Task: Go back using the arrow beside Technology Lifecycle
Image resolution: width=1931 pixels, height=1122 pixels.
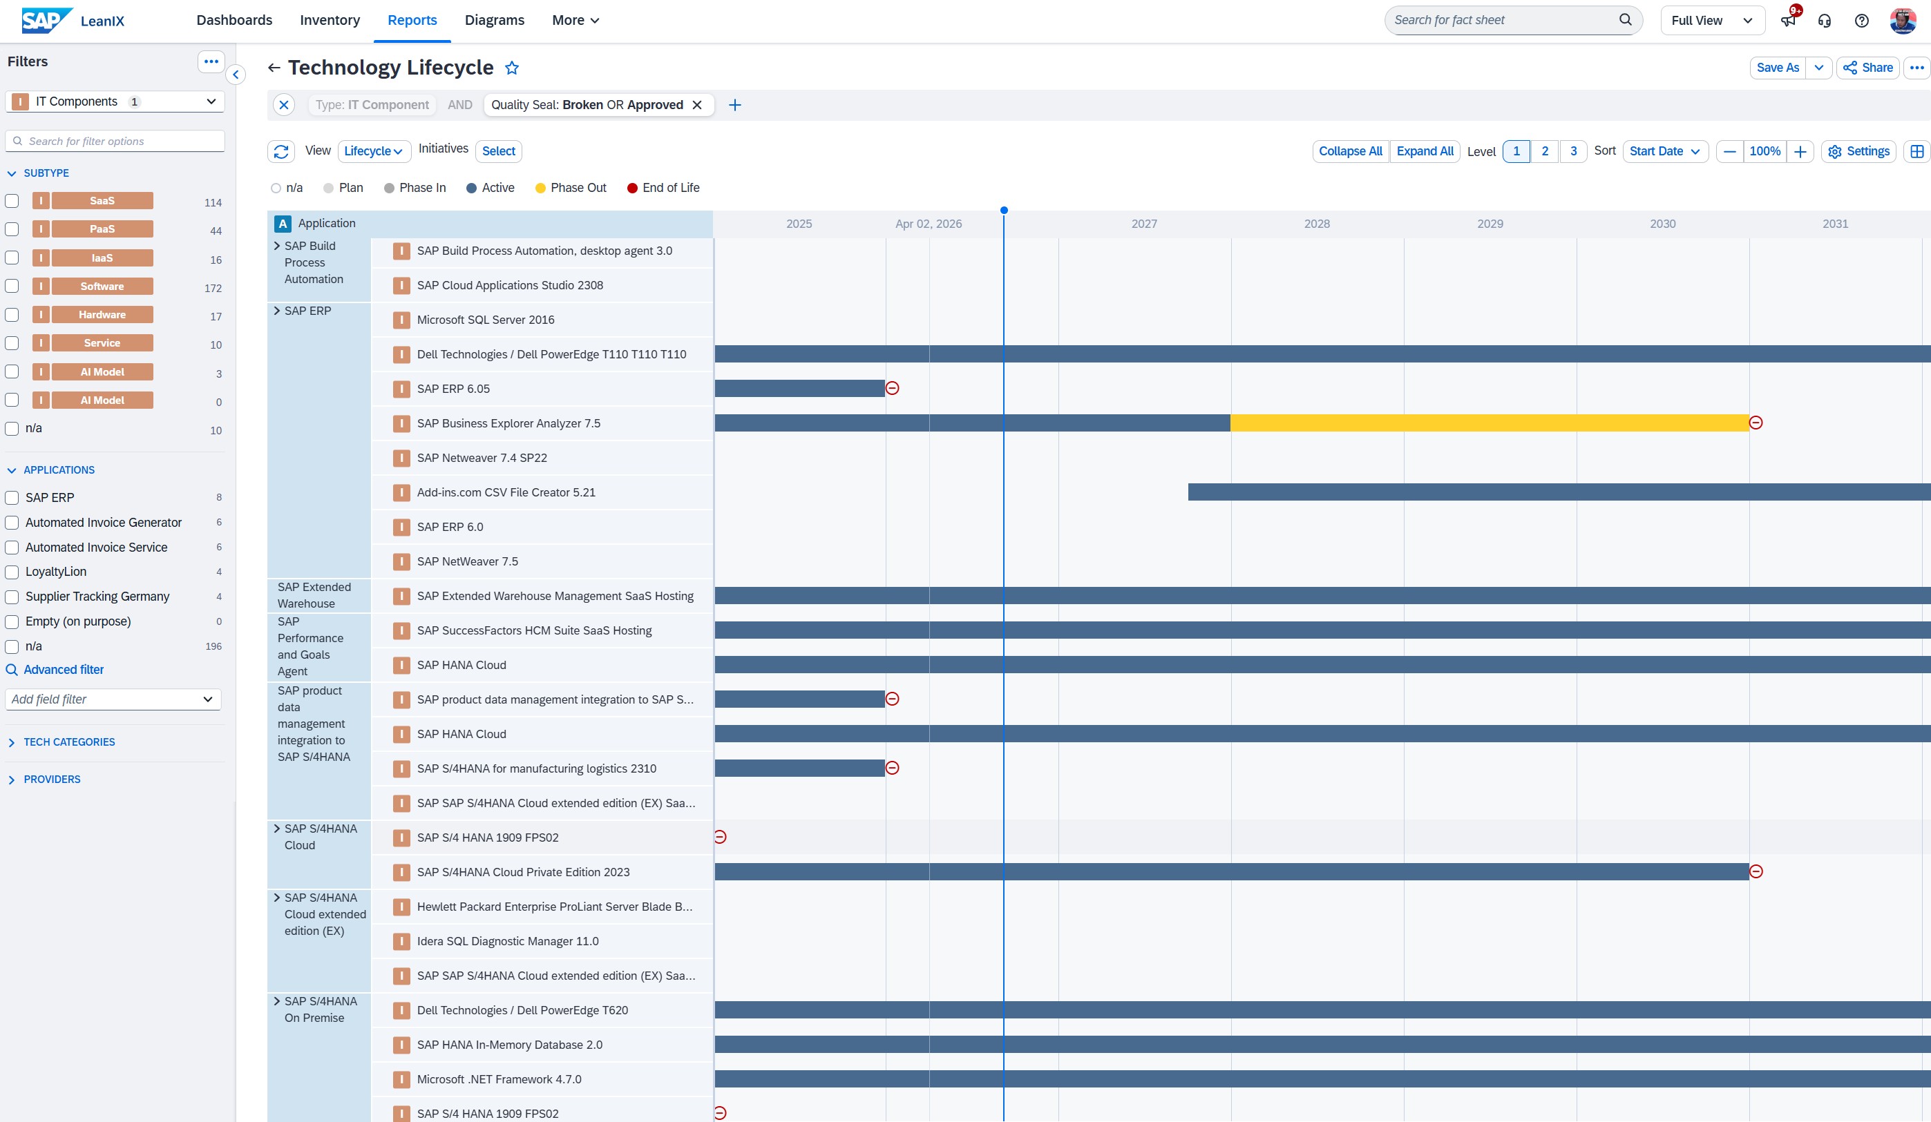Action: click(274, 68)
